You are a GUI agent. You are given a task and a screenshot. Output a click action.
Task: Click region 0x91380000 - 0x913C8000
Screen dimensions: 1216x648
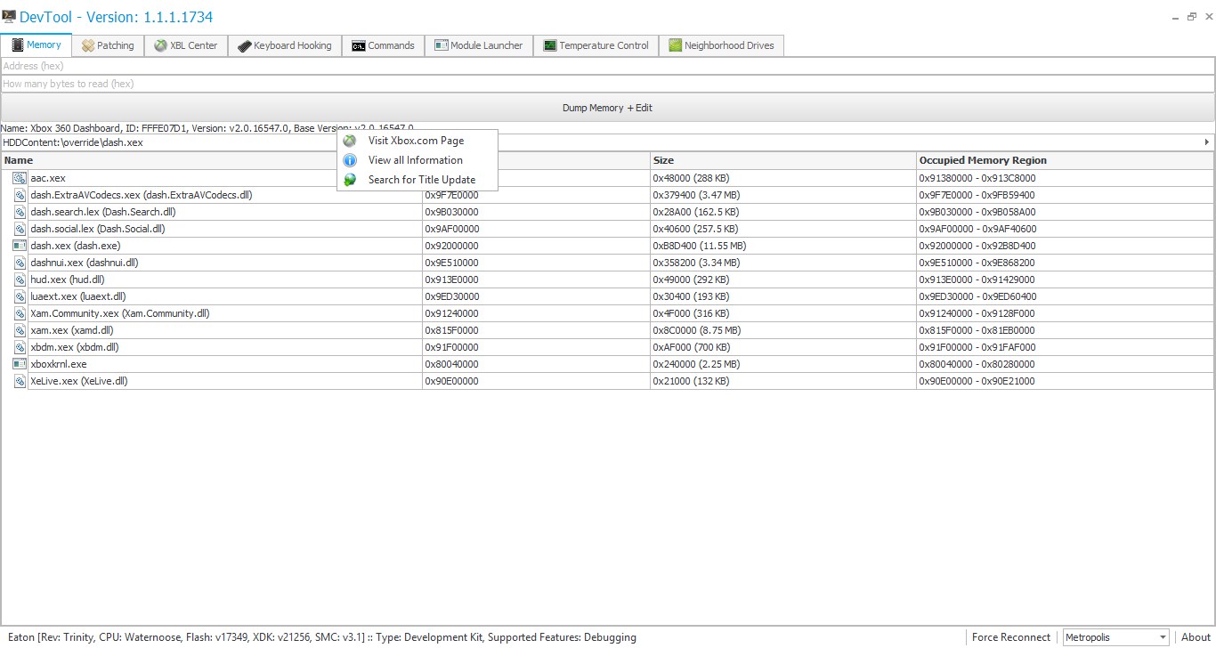[1065, 178]
